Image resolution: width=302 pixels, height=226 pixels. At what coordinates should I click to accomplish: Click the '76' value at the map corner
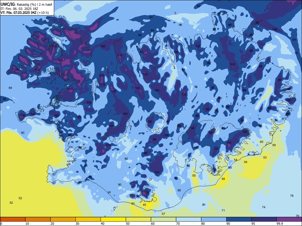(x=297, y=216)
